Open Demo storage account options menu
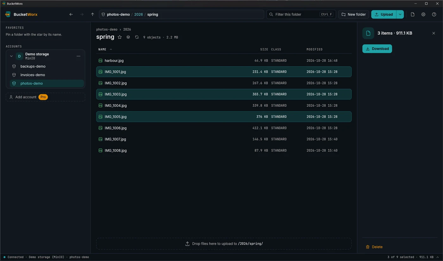 [78, 56]
